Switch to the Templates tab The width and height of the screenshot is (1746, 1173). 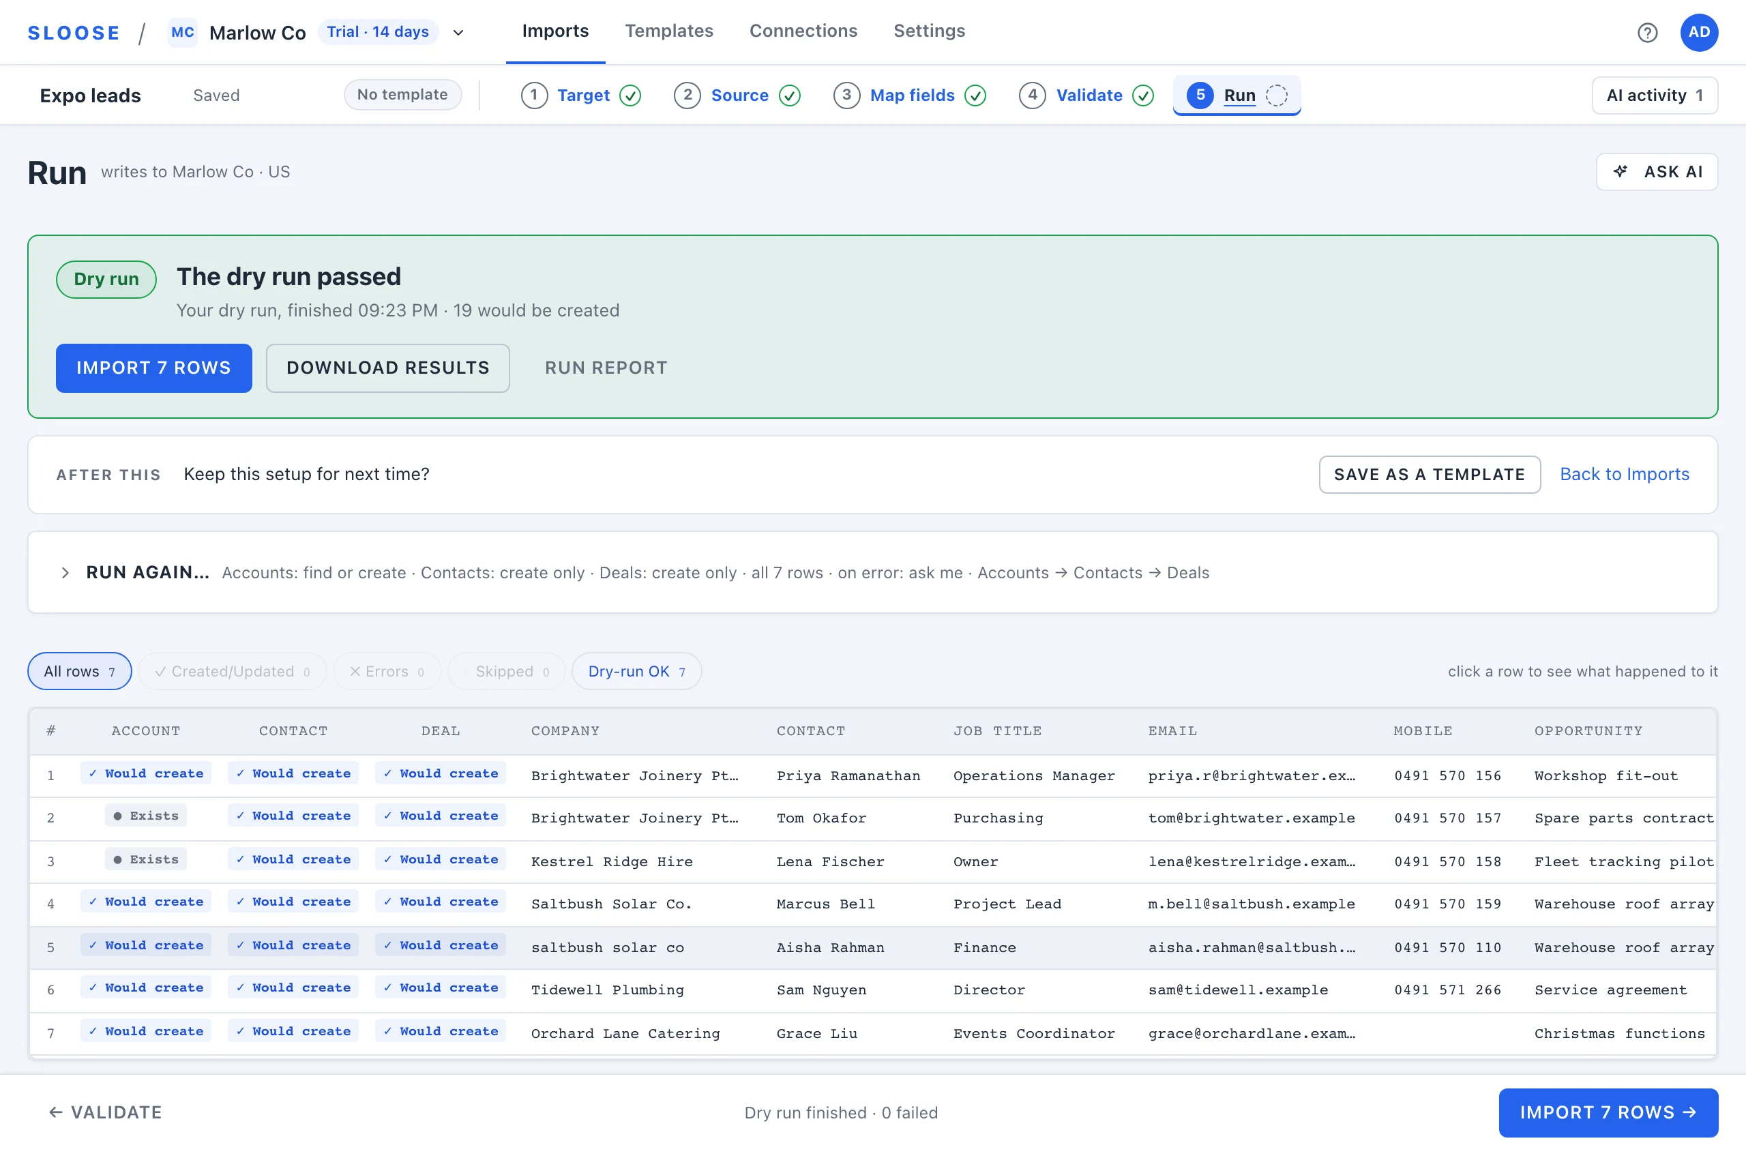pyautogui.click(x=669, y=31)
